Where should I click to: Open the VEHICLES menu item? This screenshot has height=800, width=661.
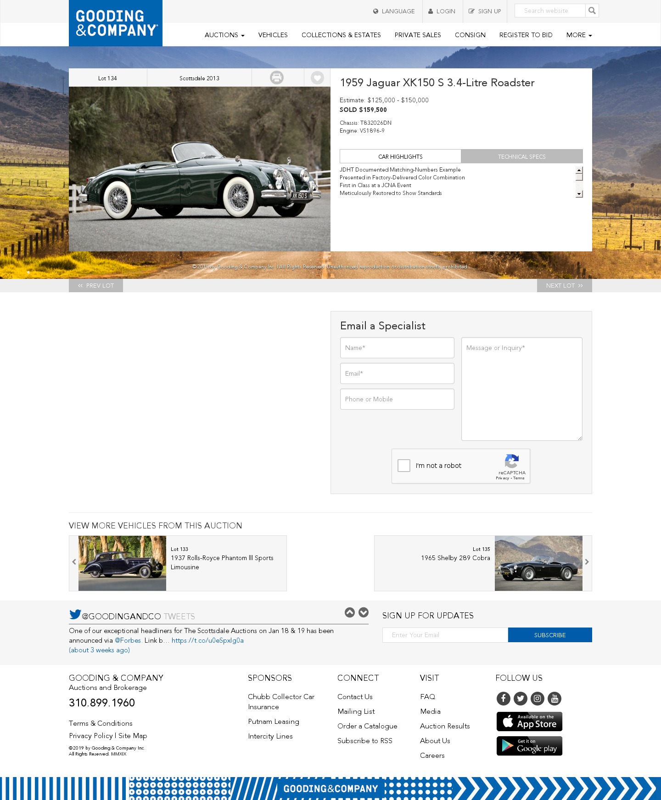[273, 35]
